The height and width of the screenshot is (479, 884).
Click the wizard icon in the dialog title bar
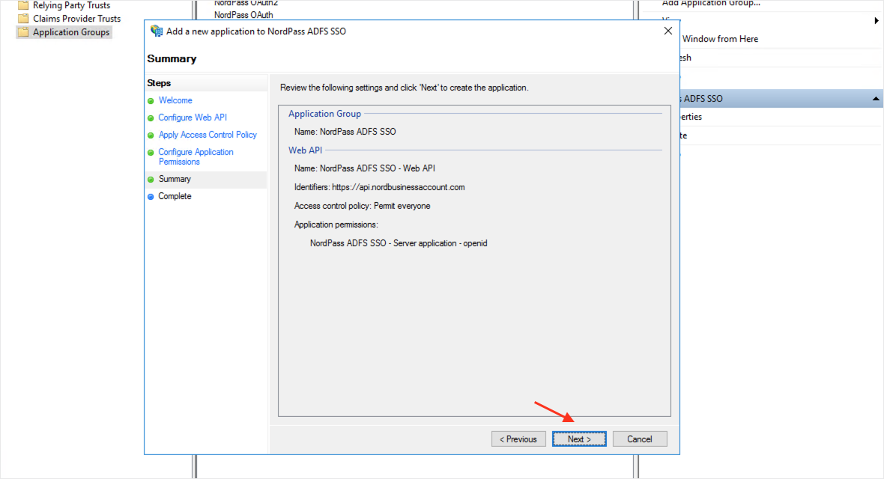pos(156,31)
